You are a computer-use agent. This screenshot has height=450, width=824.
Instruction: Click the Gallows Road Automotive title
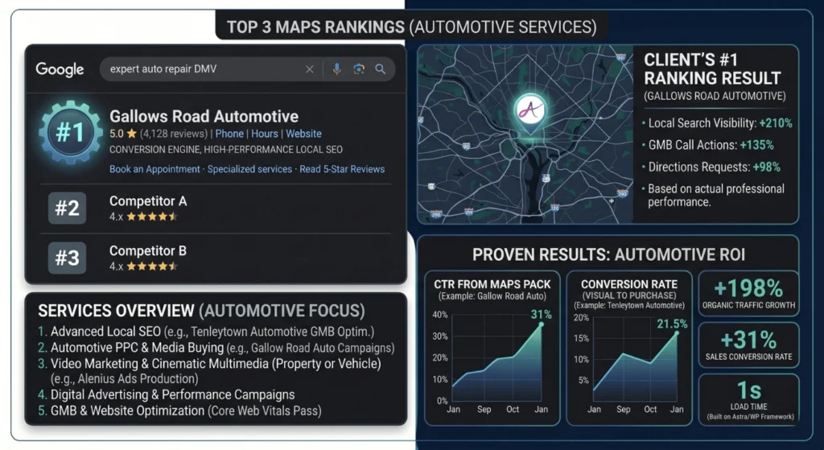click(204, 116)
